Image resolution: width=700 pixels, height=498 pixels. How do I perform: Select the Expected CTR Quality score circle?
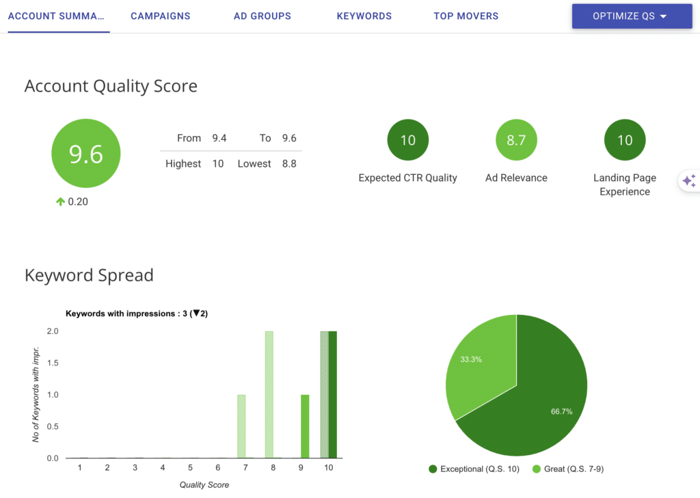(x=407, y=139)
